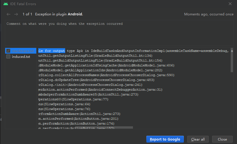
Task: Close the IDE Fatal Errors dialog with X
Action: tap(230, 4)
